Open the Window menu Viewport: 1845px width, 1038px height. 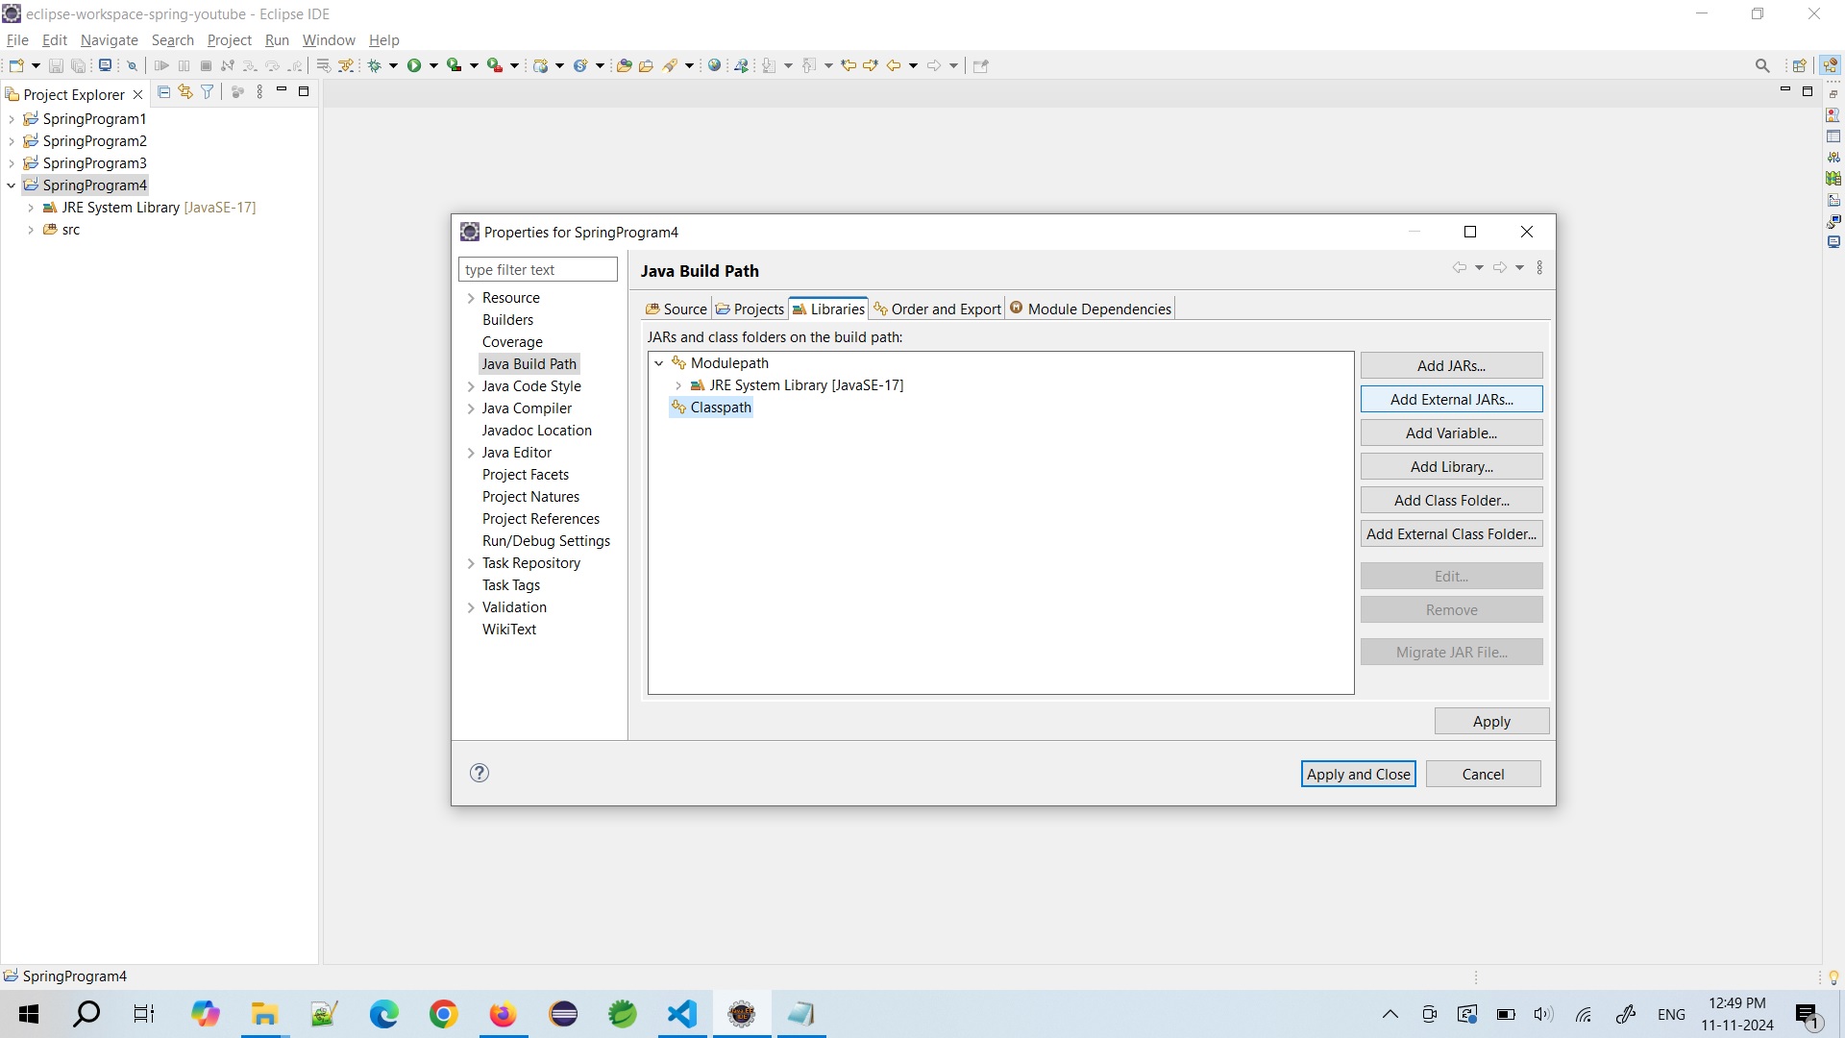(329, 39)
